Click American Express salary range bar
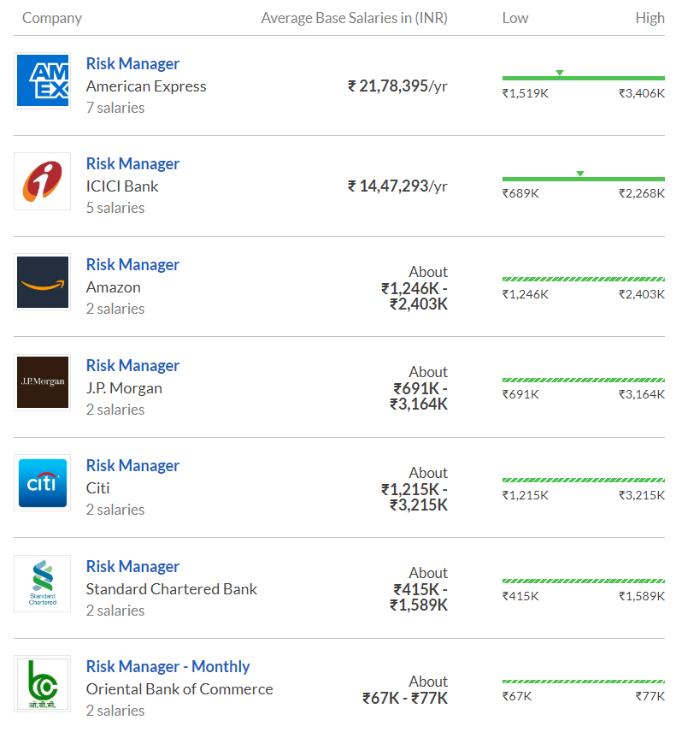 click(583, 79)
